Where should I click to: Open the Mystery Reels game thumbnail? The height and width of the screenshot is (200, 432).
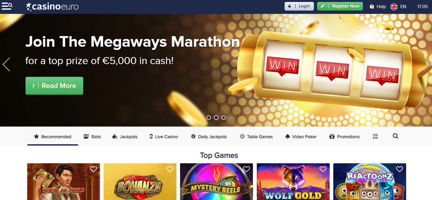216,182
